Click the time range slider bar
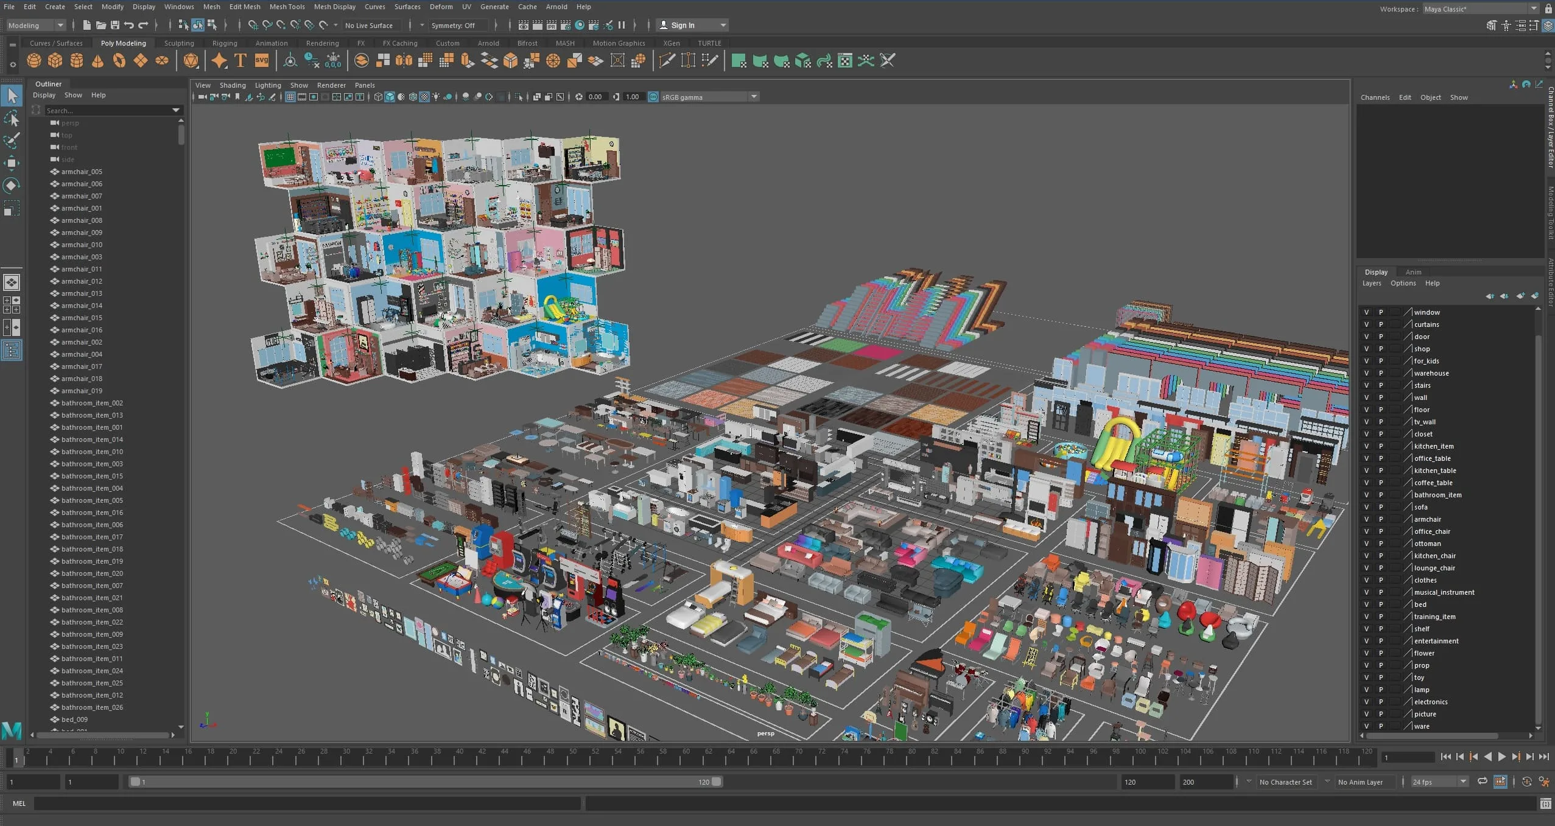This screenshot has width=1555, height=826. click(426, 782)
